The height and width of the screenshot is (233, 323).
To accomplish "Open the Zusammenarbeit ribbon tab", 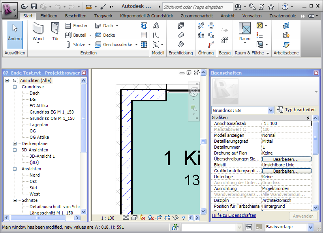I will coord(196,15).
